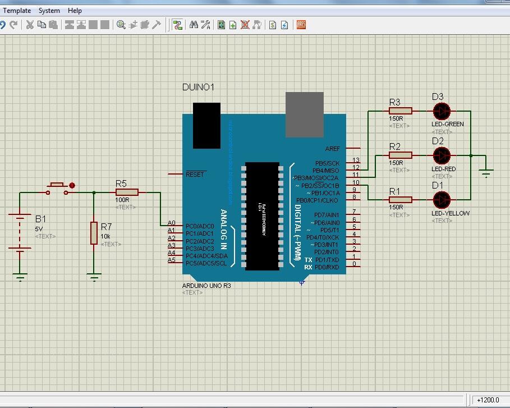The height and width of the screenshot is (408, 510).
Task: Click the '10k' value of R7
Action: (x=105, y=236)
